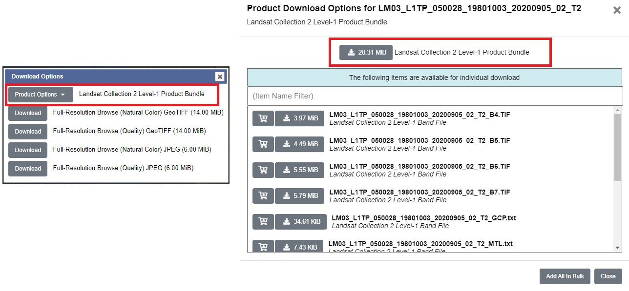
Task: Expand download options for the Level-1 Product Bundle
Action: point(40,94)
